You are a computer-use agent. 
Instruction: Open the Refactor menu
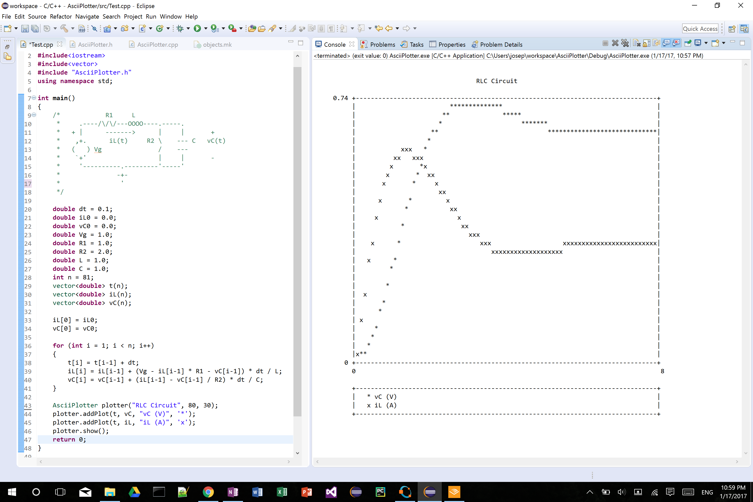point(60,16)
